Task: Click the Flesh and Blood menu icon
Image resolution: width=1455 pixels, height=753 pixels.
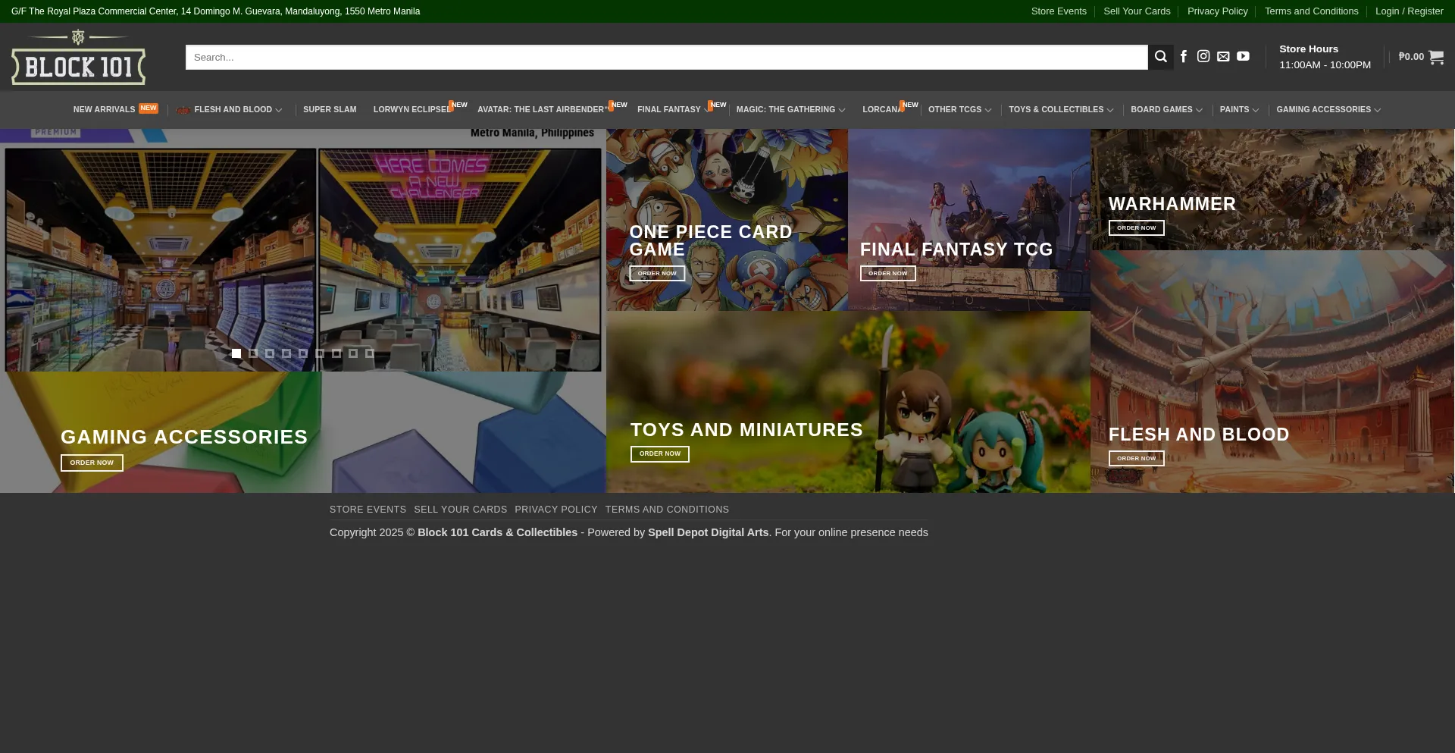Action: coord(183,110)
